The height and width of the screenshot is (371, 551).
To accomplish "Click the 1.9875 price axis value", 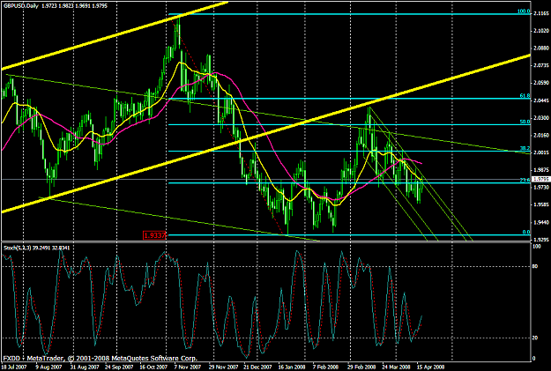I will [540, 170].
